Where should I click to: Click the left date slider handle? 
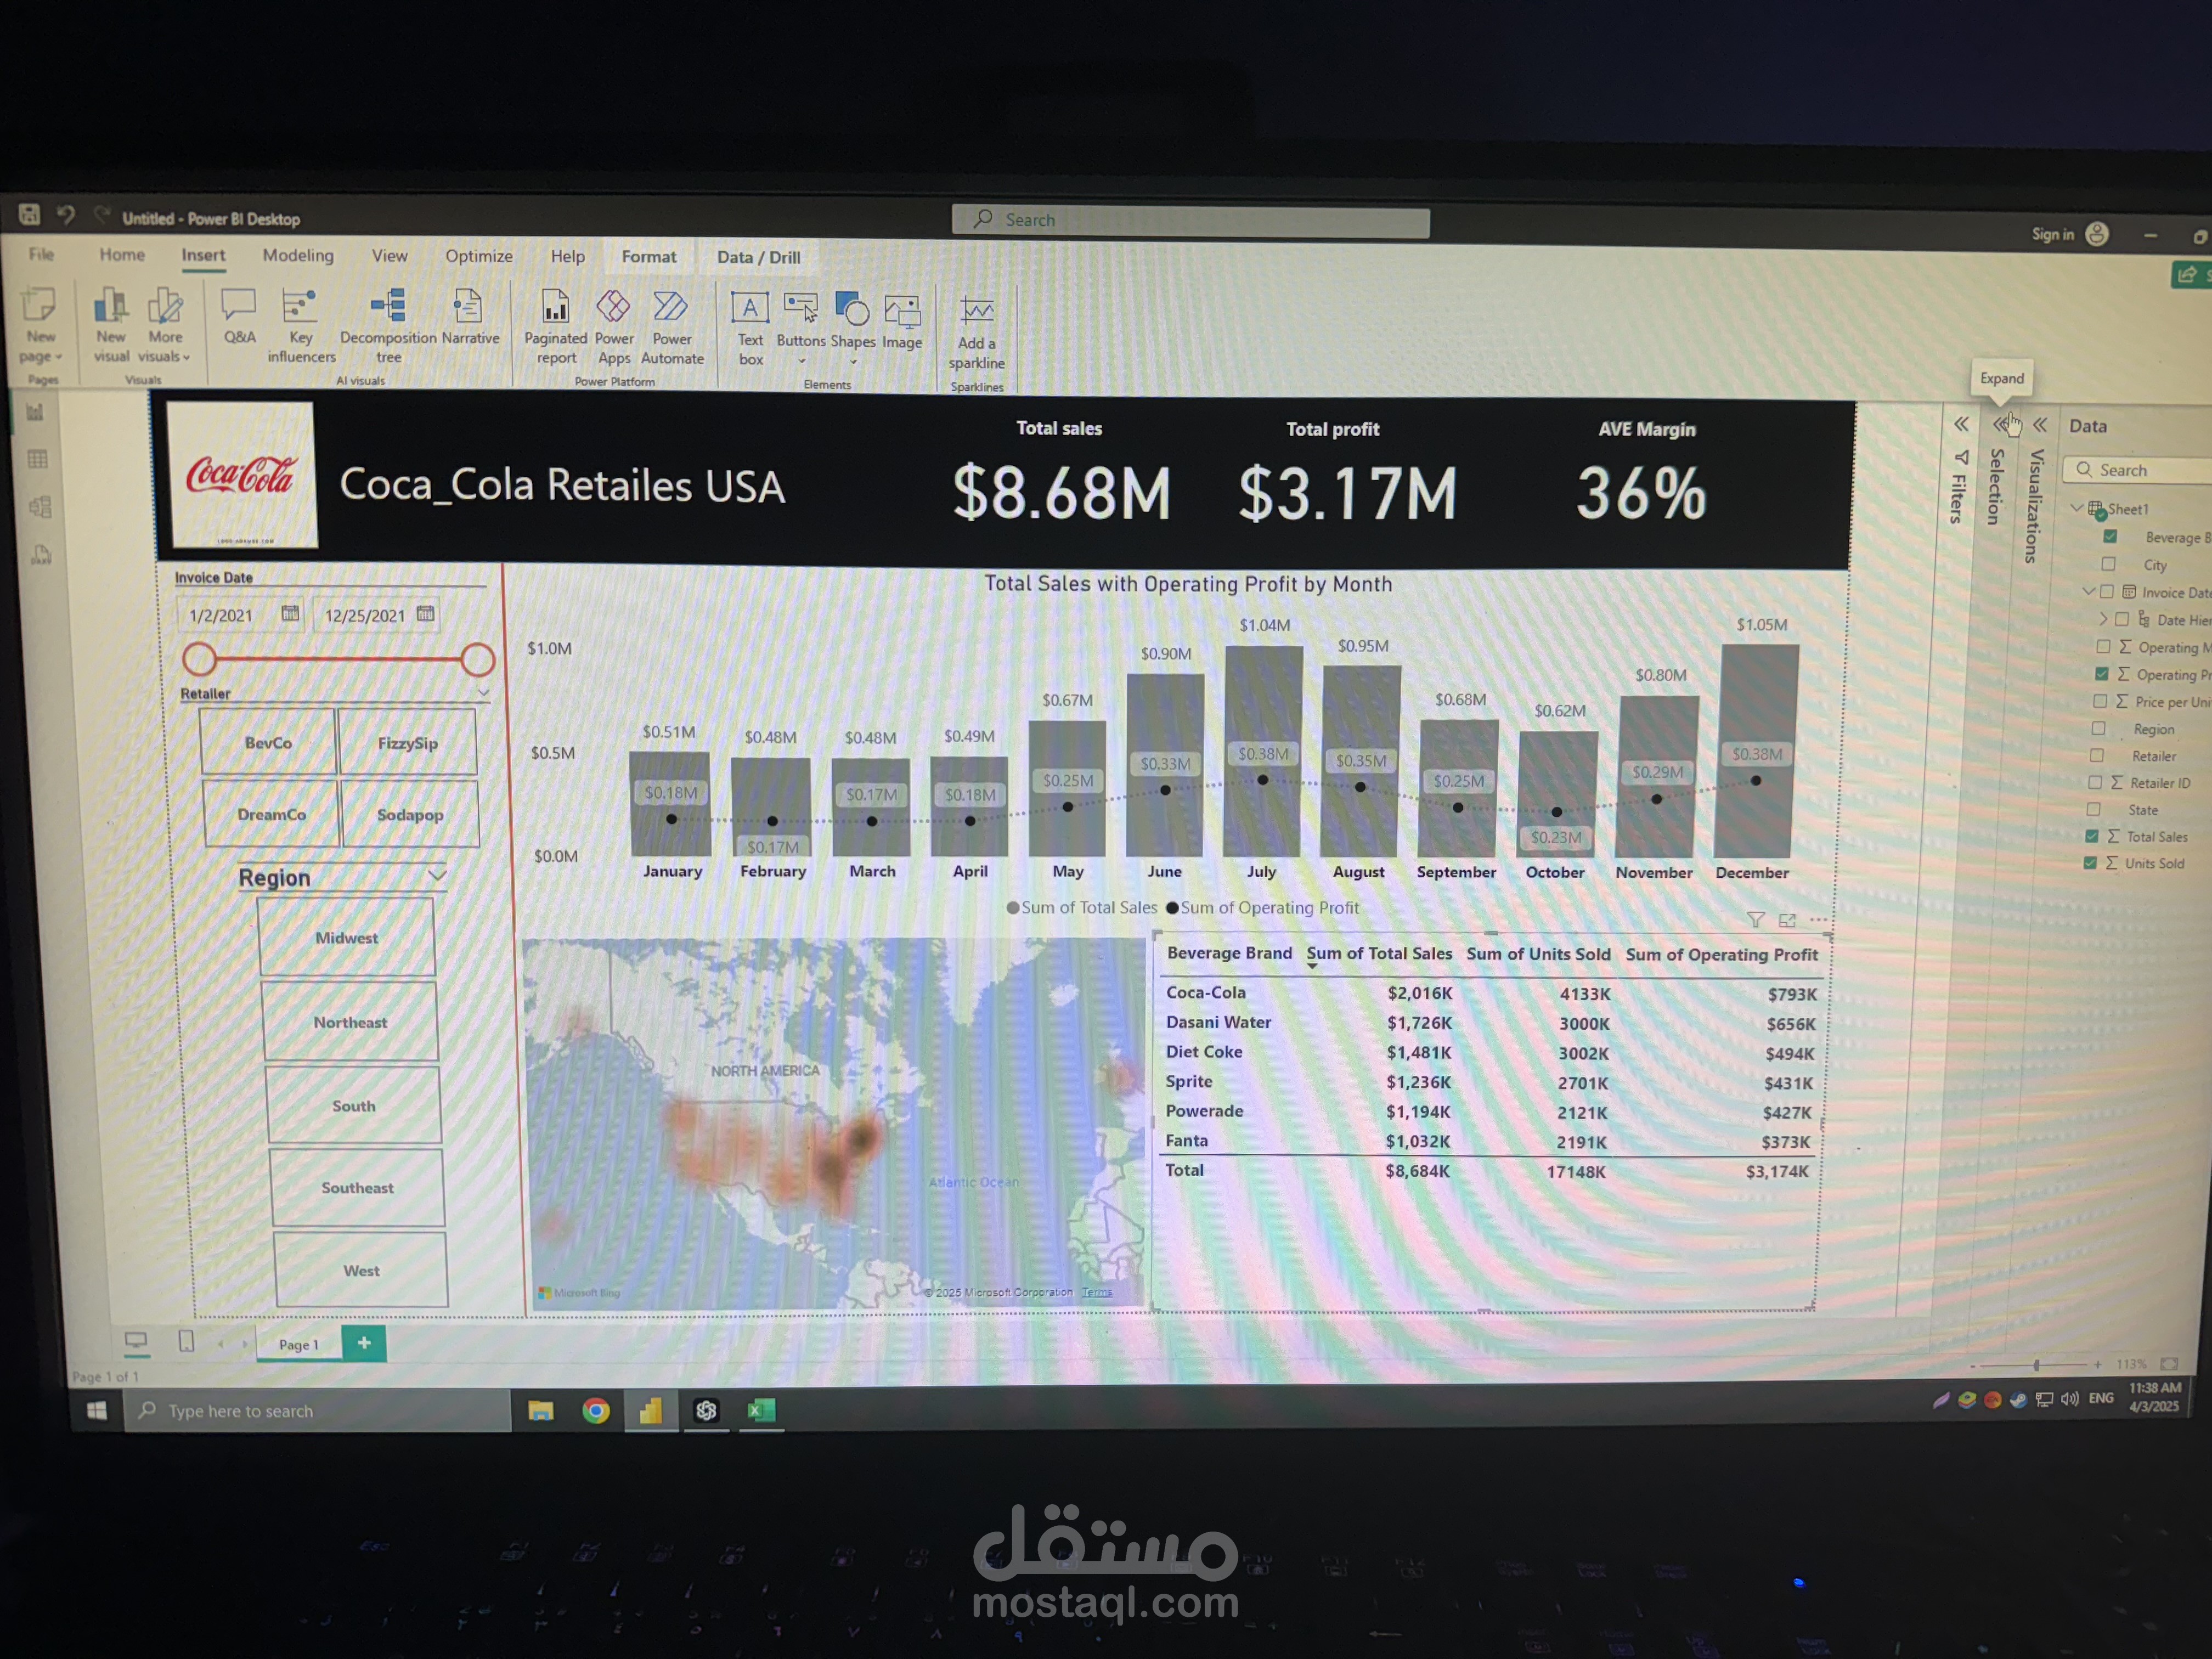(x=199, y=658)
